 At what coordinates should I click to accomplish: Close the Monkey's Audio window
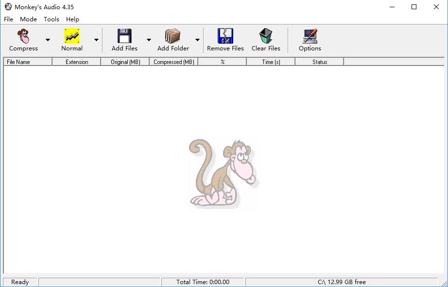click(436, 7)
